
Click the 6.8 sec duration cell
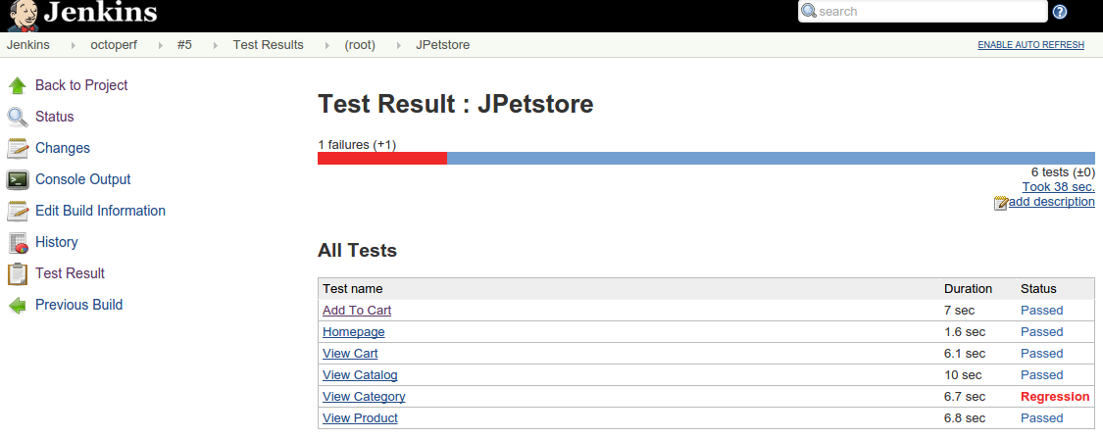coord(965,418)
